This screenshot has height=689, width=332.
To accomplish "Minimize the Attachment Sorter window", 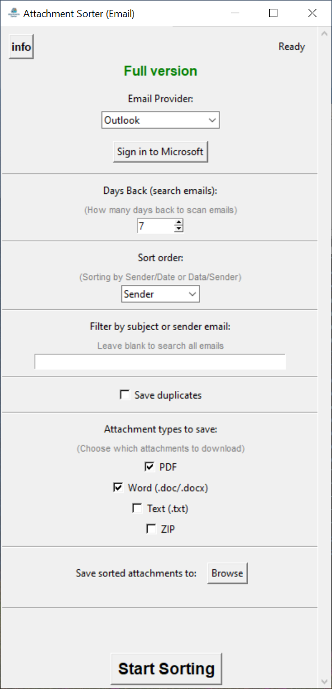I will click(234, 13).
